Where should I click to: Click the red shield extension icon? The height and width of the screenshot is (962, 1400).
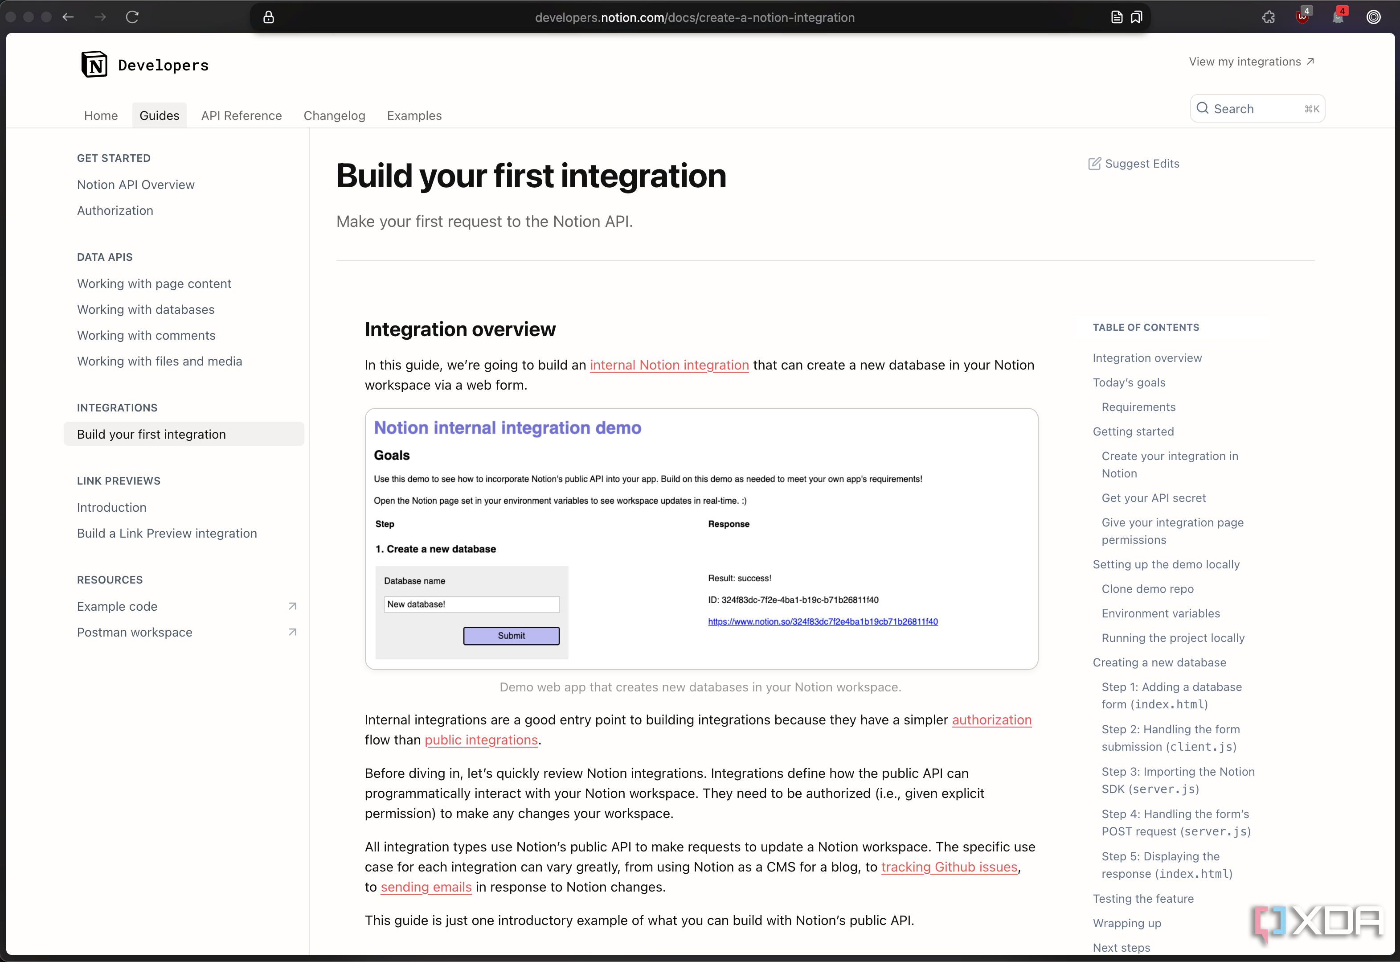click(x=1302, y=16)
